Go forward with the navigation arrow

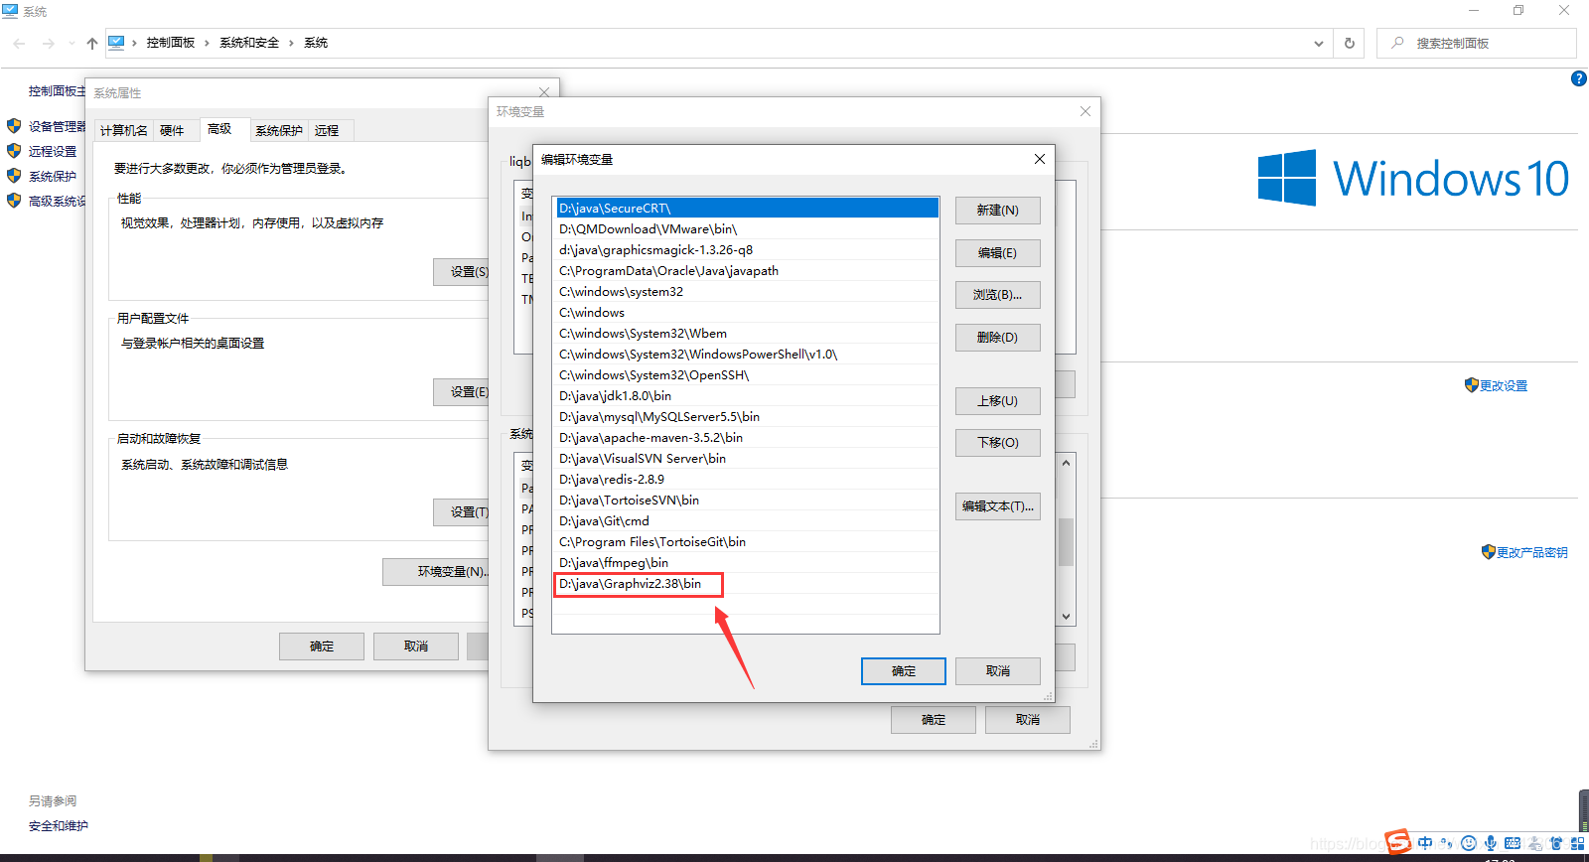pos(49,44)
